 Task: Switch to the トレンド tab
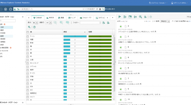(72, 18)
